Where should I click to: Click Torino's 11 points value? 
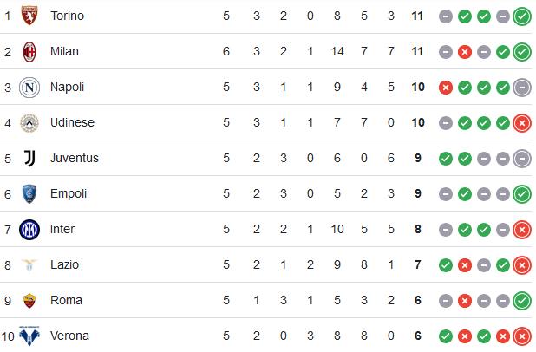coord(417,16)
